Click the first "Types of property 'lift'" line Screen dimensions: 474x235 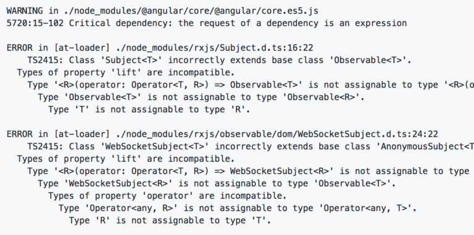click(x=126, y=73)
